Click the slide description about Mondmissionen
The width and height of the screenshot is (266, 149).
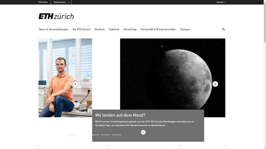pyautogui.click(x=145, y=124)
